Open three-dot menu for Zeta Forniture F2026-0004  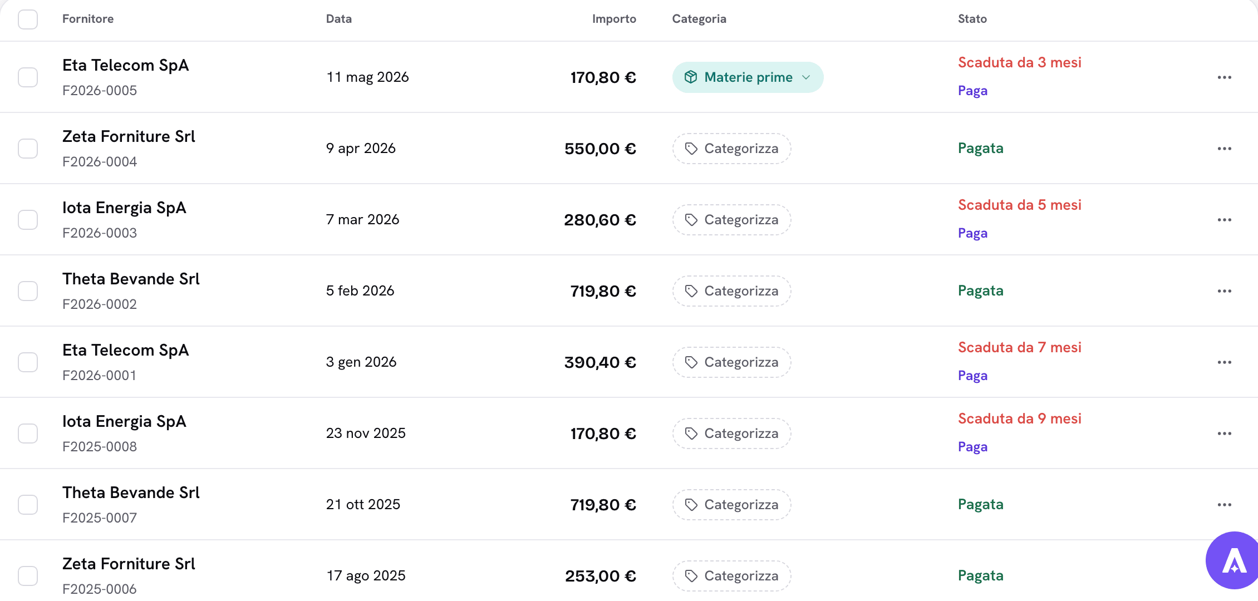[1224, 149]
